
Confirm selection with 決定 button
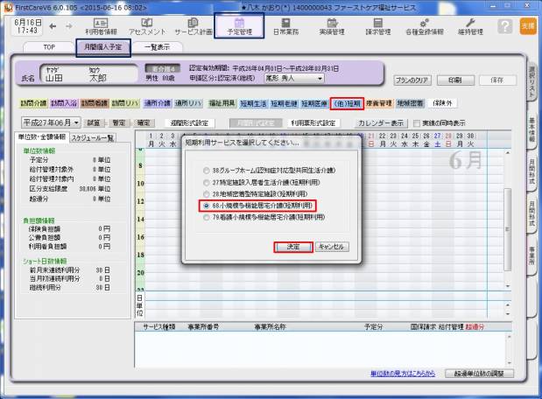(x=293, y=248)
